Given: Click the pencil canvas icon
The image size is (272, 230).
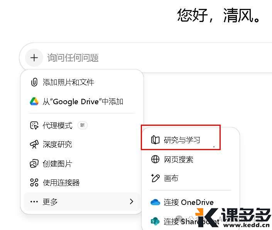Looking at the screenshot, I should [x=155, y=178].
